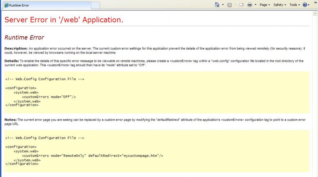
Task: Open the Help dropdown arrow
Action: (309, 5)
